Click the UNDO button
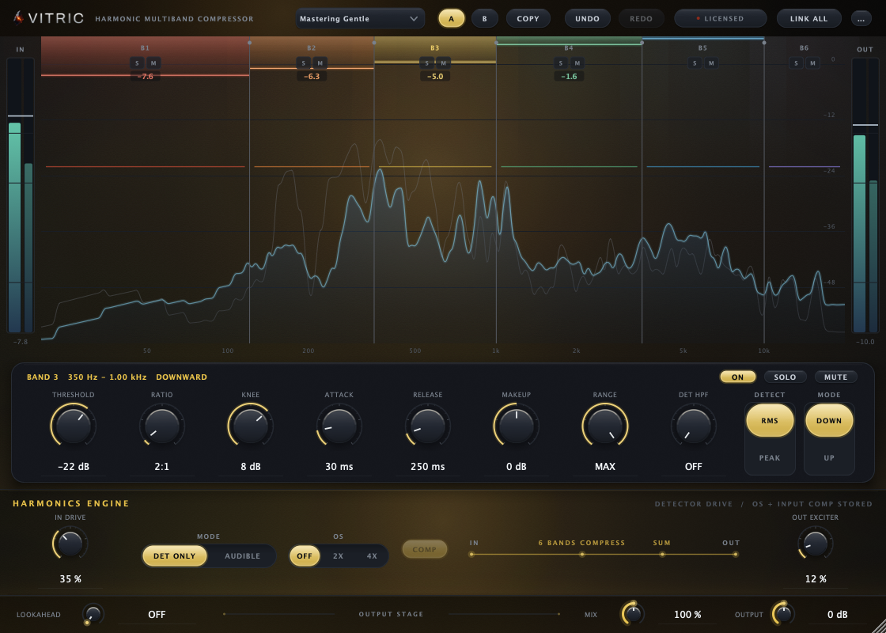This screenshot has height=633, width=886. click(588, 19)
